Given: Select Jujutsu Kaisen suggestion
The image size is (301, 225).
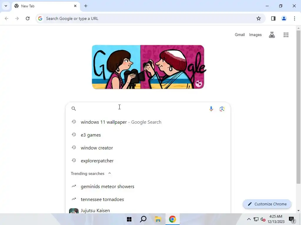Looking at the screenshot, I should tap(148, 210).
